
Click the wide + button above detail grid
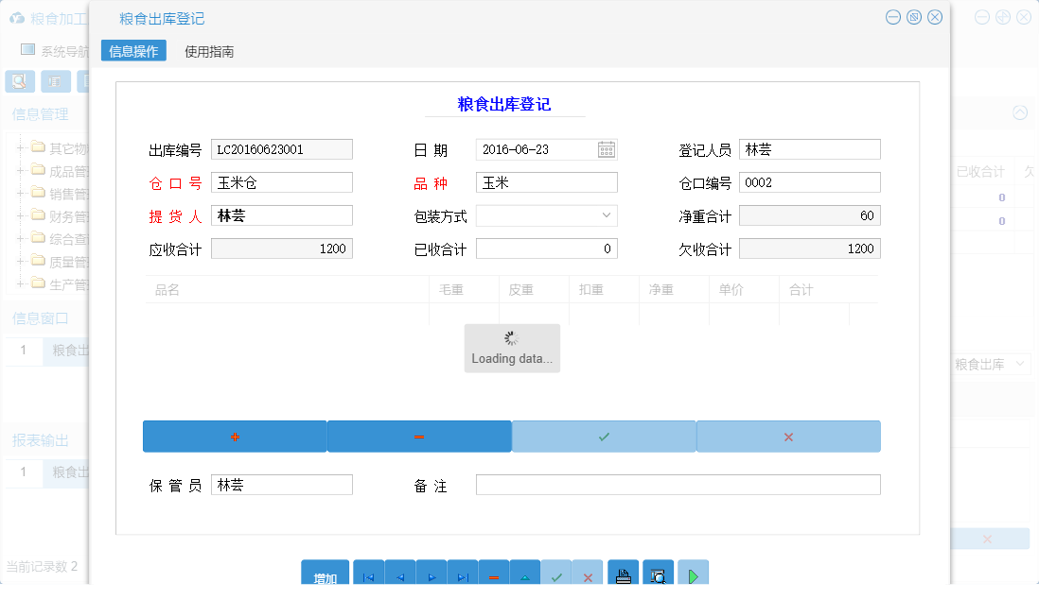(x=234, y=436)
